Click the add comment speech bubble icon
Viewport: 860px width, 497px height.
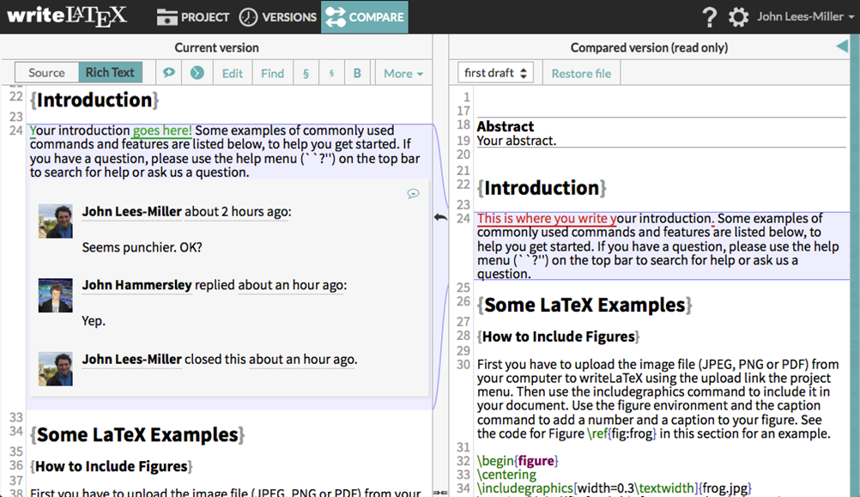tap(169, 73)
